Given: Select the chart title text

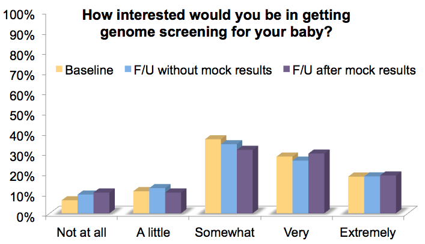Looking at the screenshot, I should point(216,23).
